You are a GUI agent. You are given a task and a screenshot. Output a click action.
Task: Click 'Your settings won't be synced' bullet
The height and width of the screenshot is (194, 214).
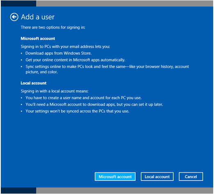77,111
